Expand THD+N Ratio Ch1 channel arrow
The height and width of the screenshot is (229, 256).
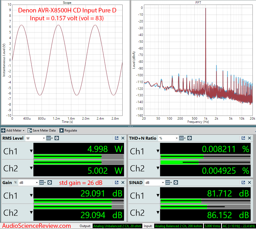pos(158,151)
